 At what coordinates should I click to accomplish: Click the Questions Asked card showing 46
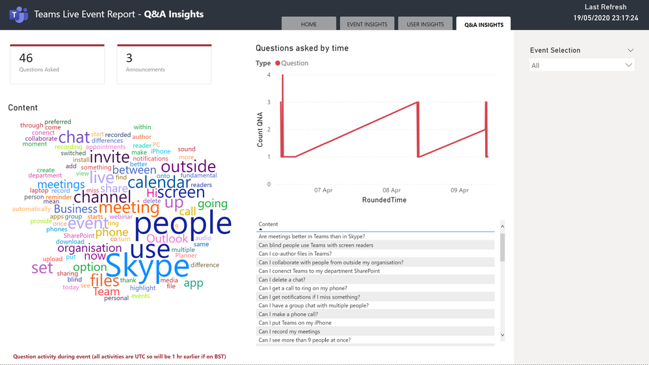point(57,64)
